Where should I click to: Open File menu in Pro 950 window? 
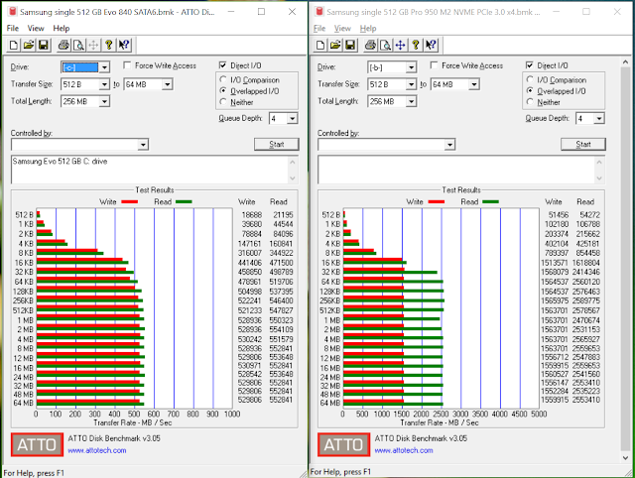tap(319, 29)
